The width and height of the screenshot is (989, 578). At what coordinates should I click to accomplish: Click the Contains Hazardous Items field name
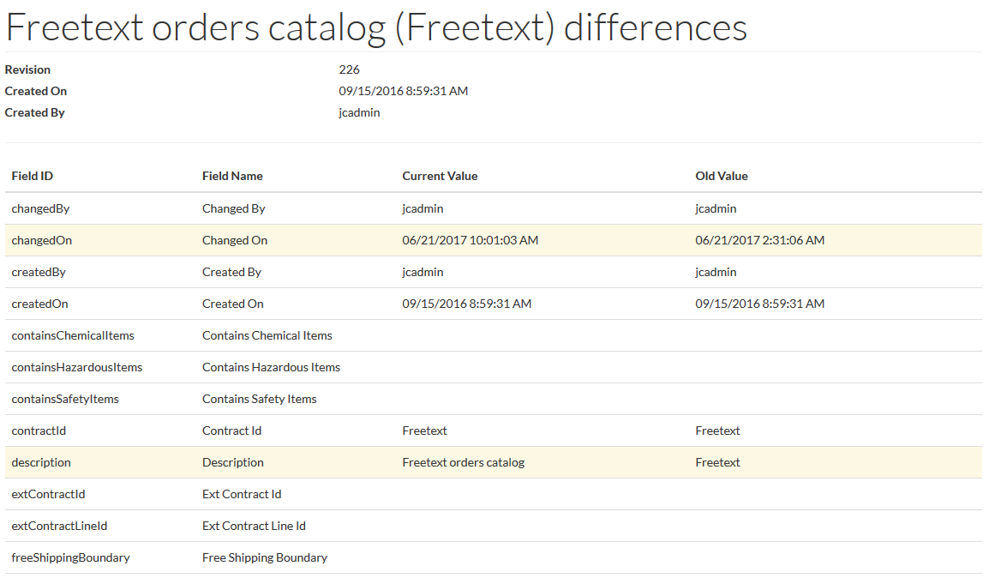(x=271, y=367)
